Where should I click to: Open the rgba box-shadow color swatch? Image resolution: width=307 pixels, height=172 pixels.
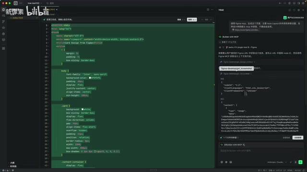click(95, 151)
